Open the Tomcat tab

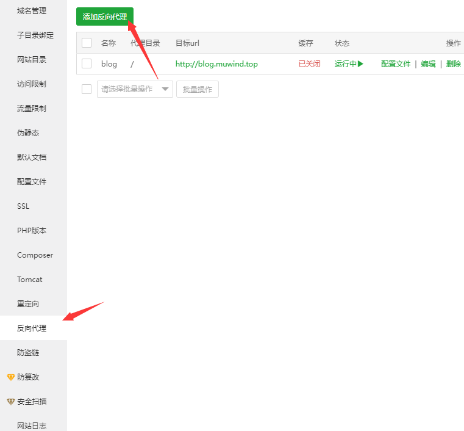(30, 280)
